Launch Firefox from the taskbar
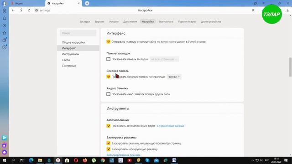The height and width of the screenshot is (164, 292). (85, 160)
